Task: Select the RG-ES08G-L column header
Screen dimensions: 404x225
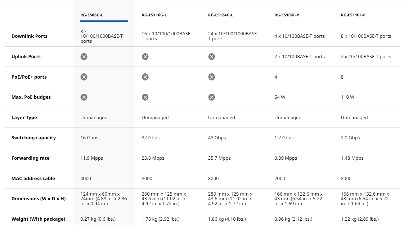Action: 92,15
